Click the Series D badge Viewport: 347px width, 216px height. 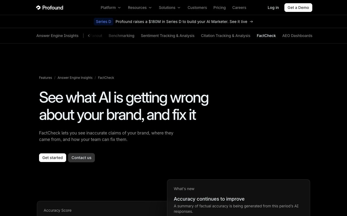pos(103,22)
